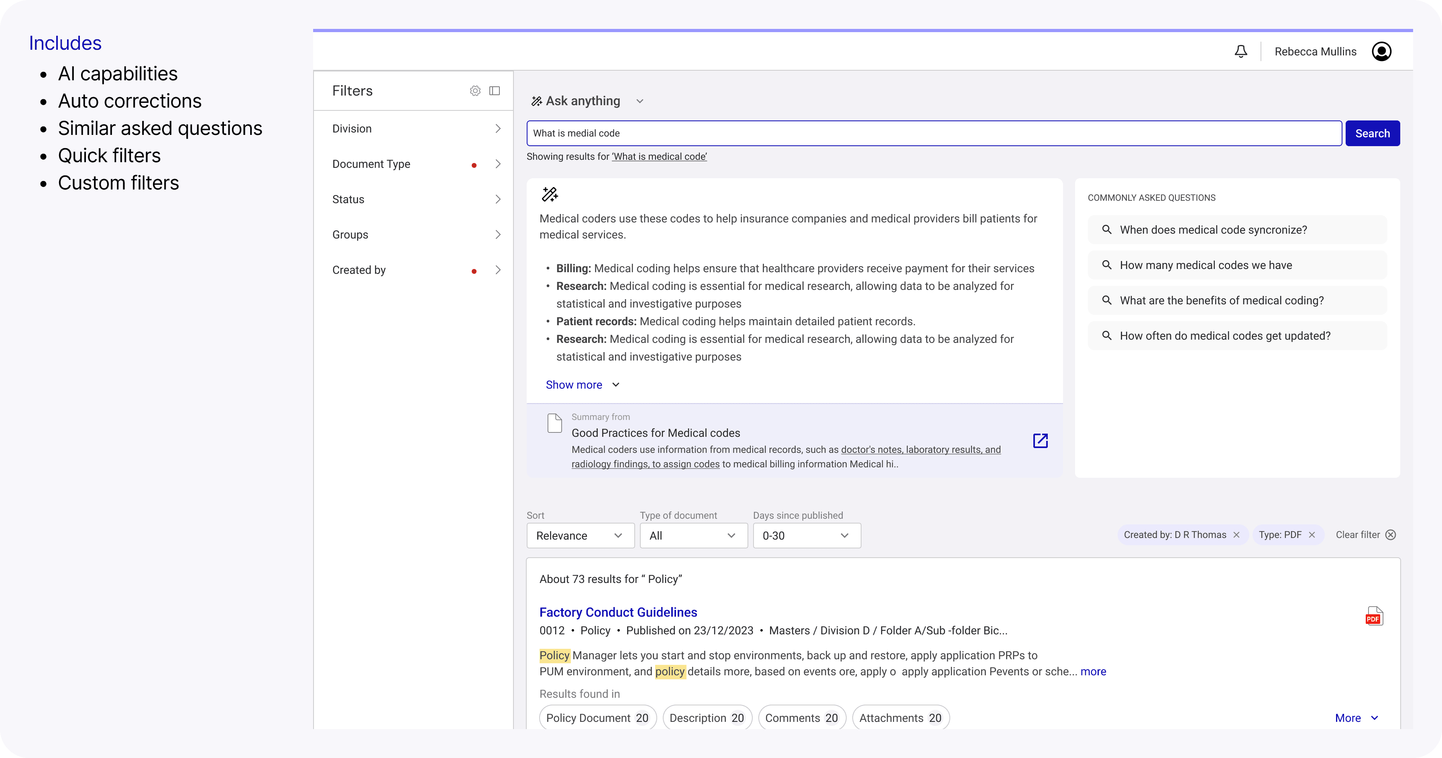The image size is (1442, 758).
Task: Open the Ask anything mode dropdown
Action: point(640,101)
